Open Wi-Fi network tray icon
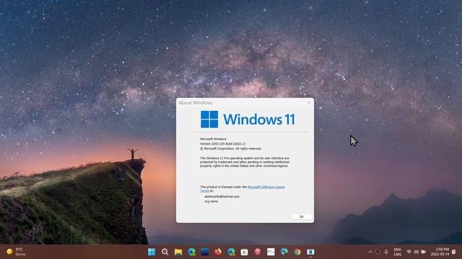 pyautogui.click(x=409, y=252)
